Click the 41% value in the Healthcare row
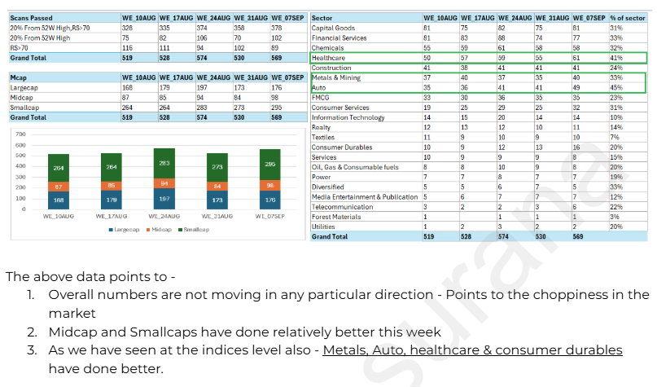Viewport: 657px width, 387px height. (616, 58)
